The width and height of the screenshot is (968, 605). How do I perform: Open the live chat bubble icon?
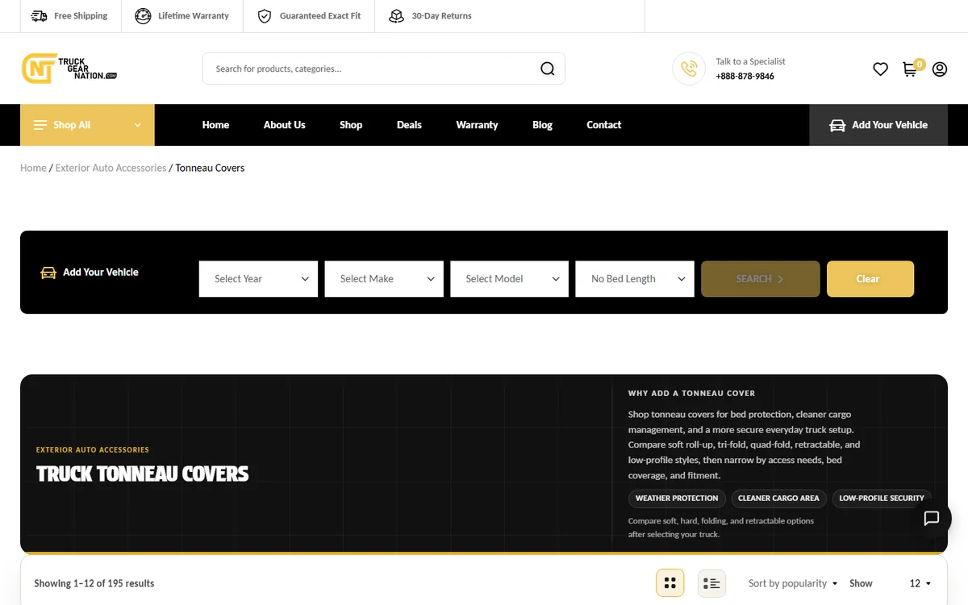click(932, 519)
